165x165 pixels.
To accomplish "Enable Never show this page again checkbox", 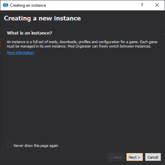I will click(x=9, y=146).
